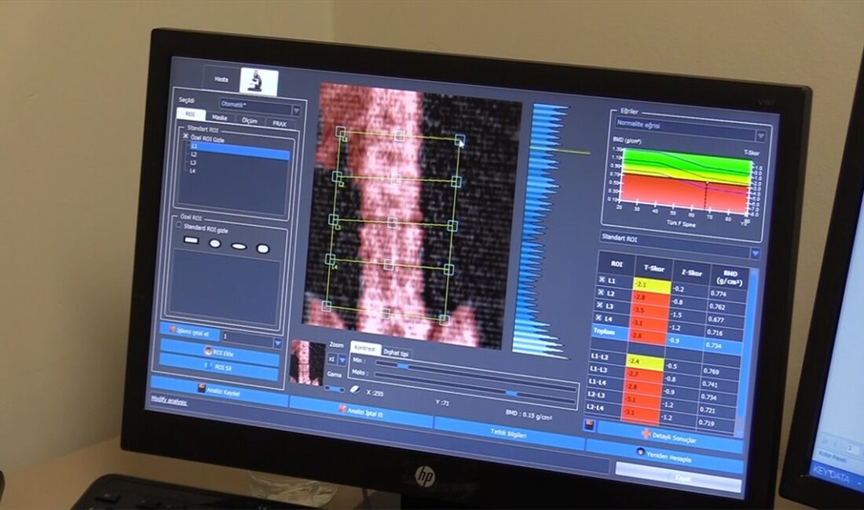Enable the Standard ROI gizle checkbox
Image resolution: width=864 pixels, height=510 pixels.
(178, 224)
